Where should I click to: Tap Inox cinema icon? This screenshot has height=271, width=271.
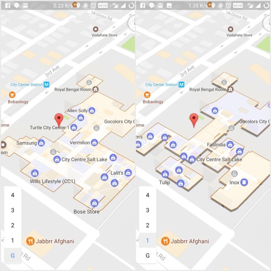(244, 182)
